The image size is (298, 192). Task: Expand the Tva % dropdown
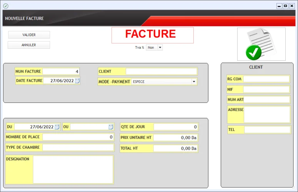160,47
